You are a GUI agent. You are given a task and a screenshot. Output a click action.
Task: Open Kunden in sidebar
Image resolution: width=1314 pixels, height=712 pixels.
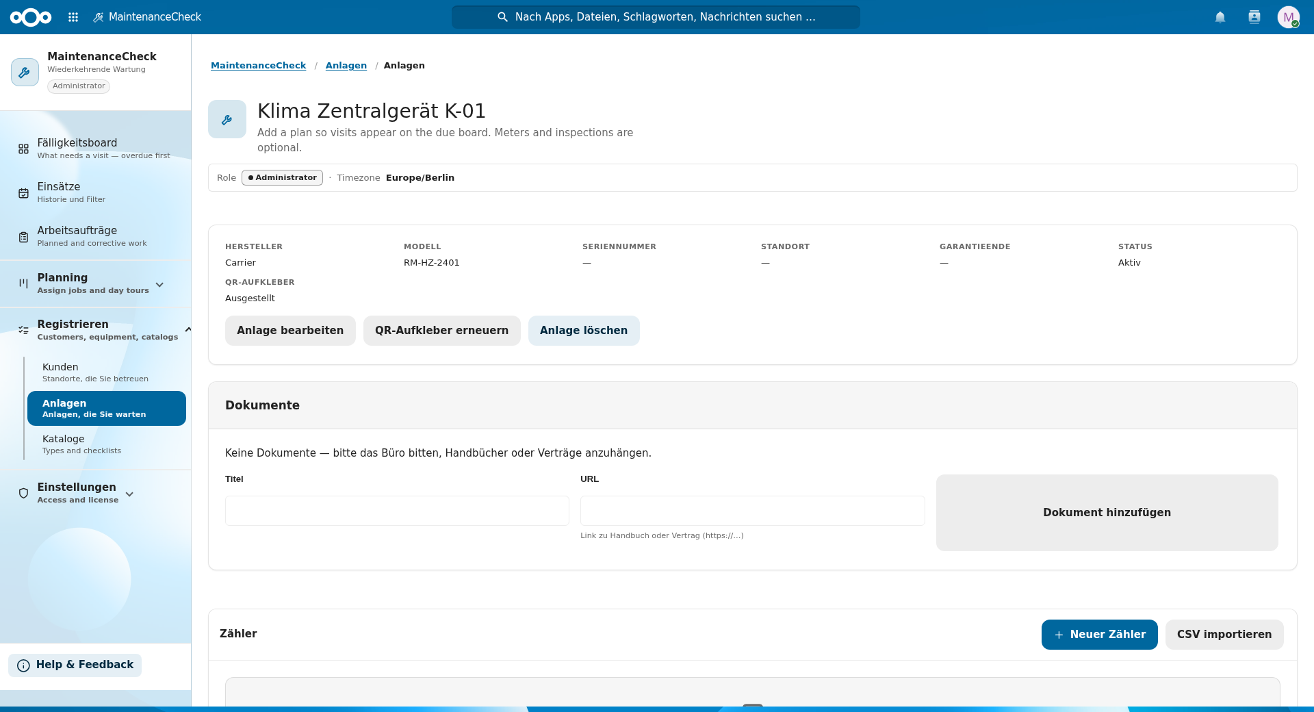point(106,372)
